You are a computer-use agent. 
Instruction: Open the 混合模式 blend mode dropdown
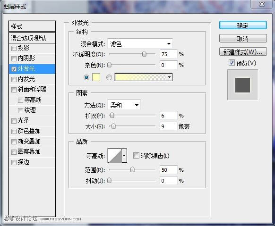(x=140, y=43)
